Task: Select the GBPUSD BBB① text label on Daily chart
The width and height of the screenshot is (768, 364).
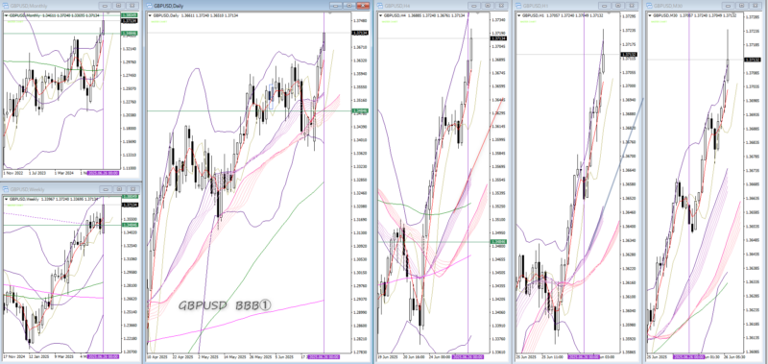Action: pyautogui.click(x=225, y=305)
